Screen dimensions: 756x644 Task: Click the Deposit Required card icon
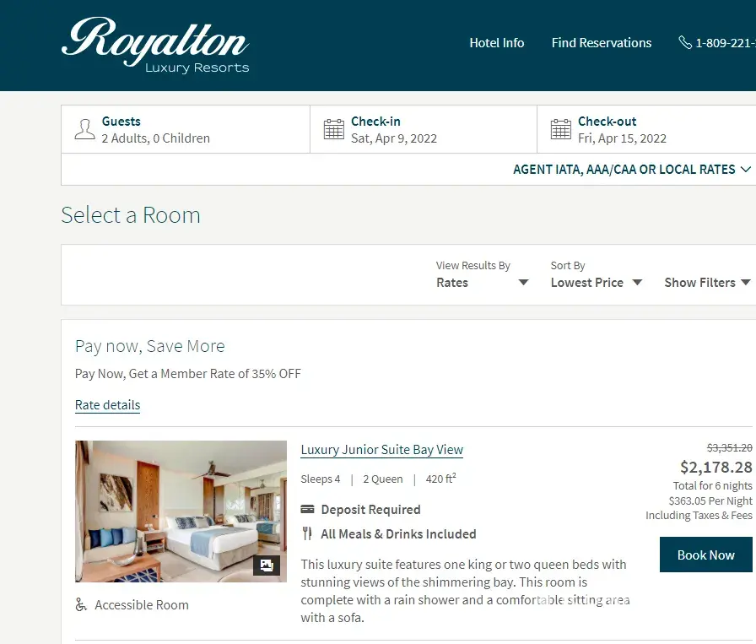coord(308,510)
